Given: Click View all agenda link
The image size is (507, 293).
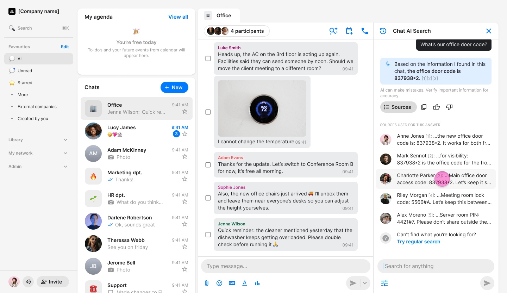Looking at the screenshot, I should (x=178, y=17).
